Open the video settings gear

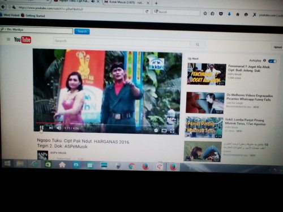tap(156, 130)
